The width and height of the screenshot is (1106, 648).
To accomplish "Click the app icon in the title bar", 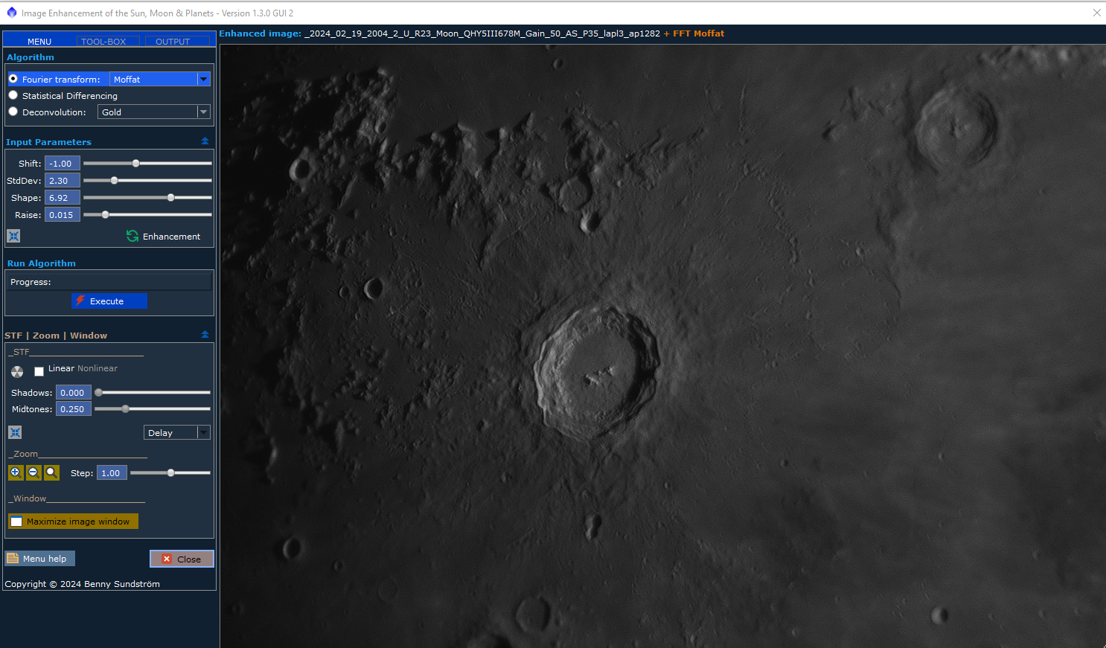I will pos(11,13).
